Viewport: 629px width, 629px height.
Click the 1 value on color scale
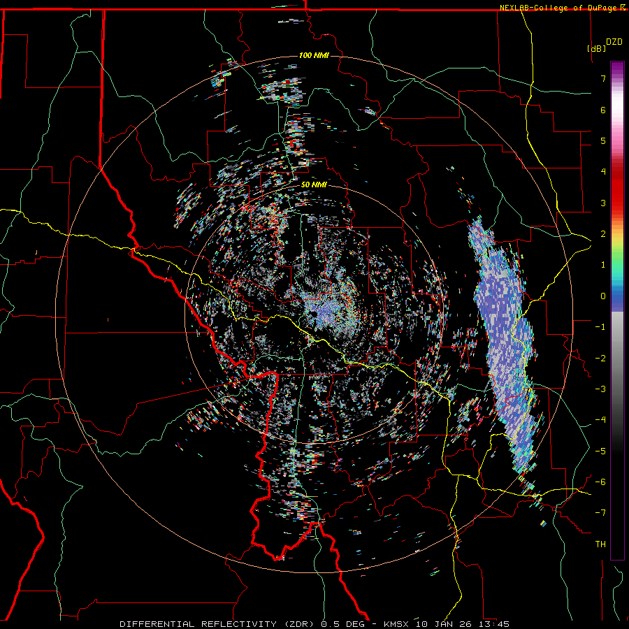tap(603, 265)
